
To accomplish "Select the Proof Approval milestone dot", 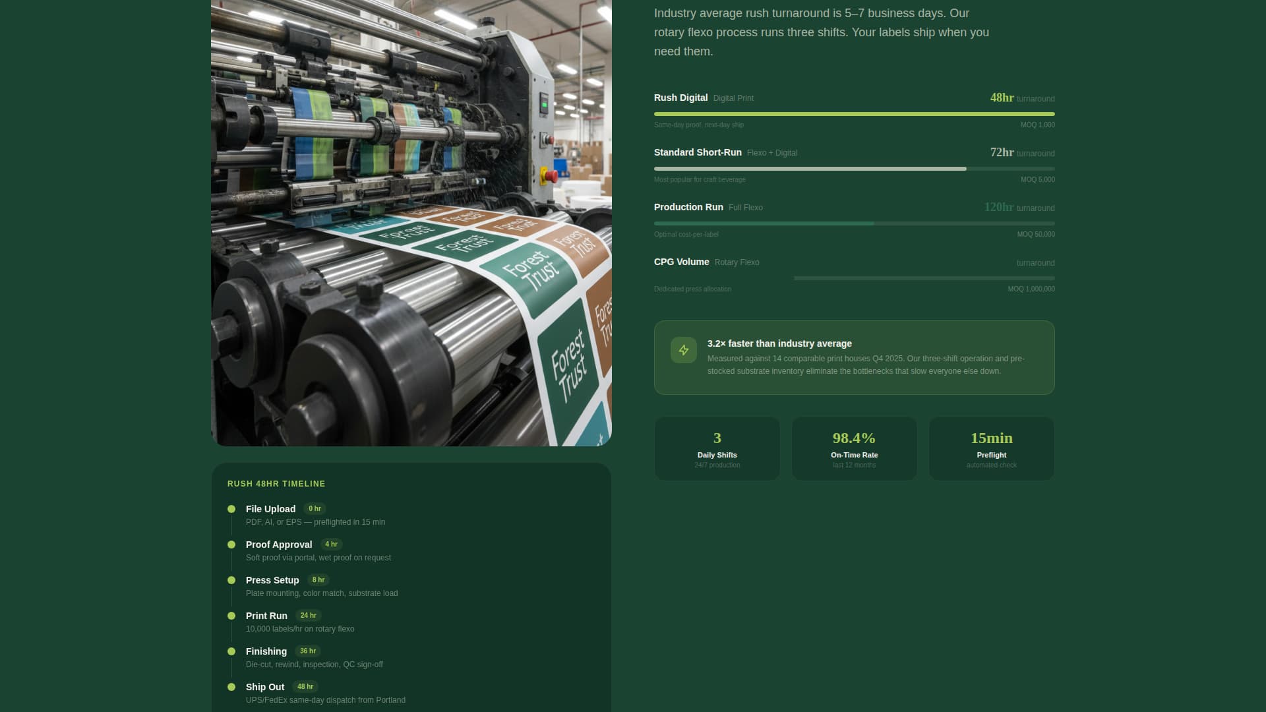I will [231, 545].
